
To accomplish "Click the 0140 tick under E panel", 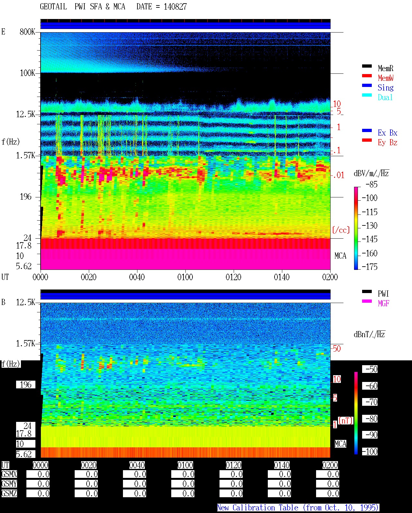I will [x=282, y=277].
